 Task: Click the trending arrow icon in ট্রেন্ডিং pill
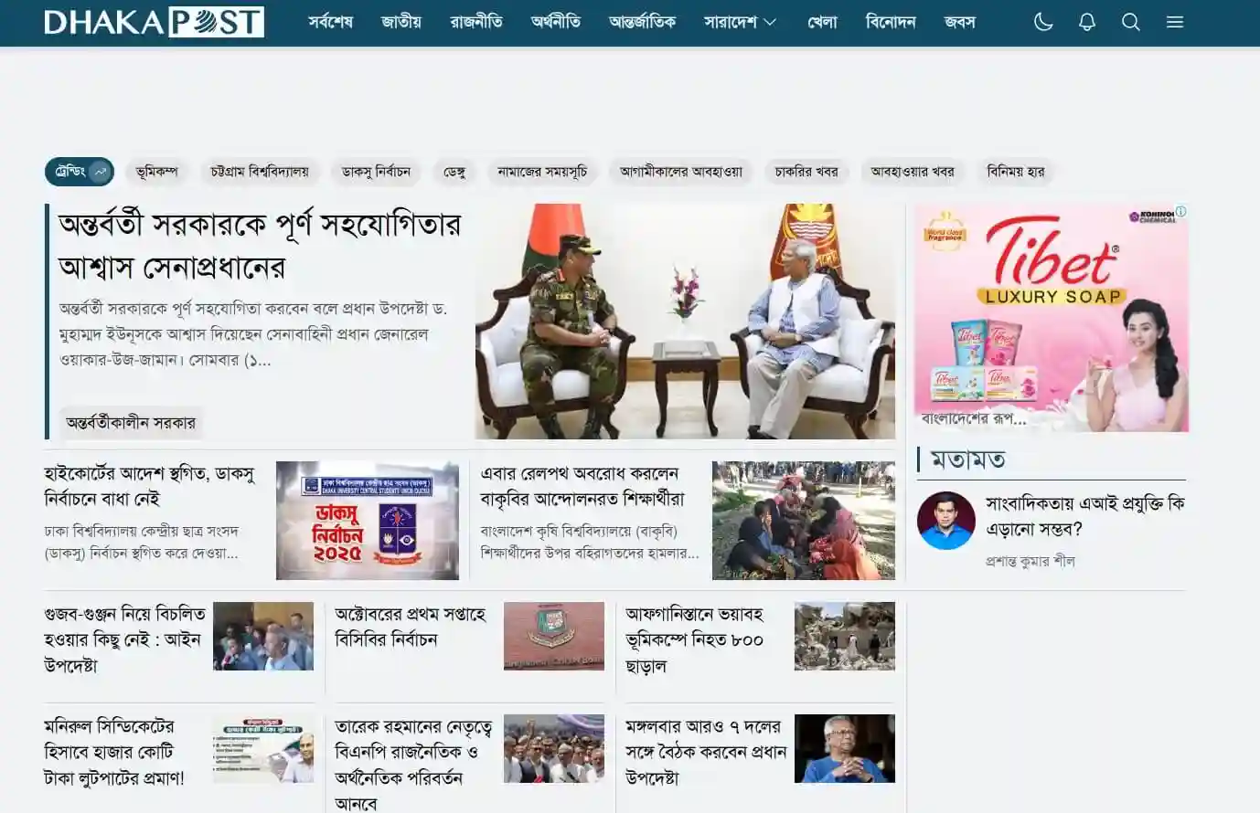pyautogui.click(x=100, y=172)
